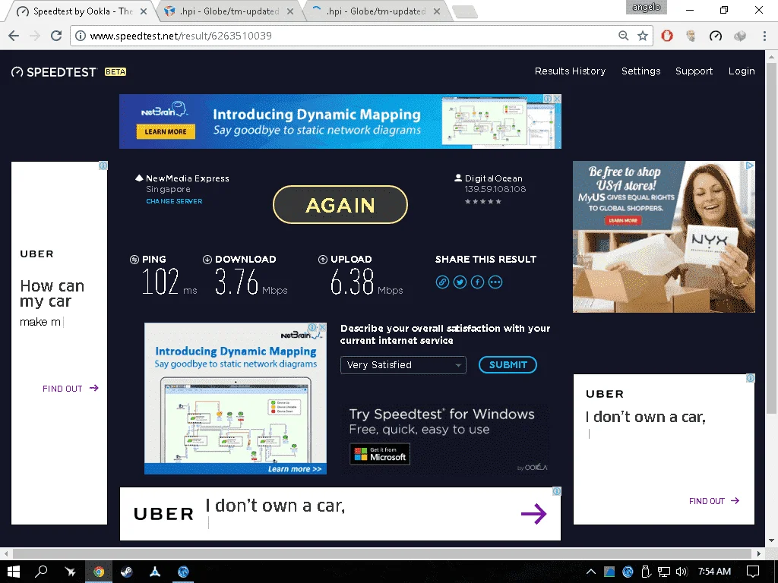
Task: Open more sharing options icon
Action: point(495,282)
